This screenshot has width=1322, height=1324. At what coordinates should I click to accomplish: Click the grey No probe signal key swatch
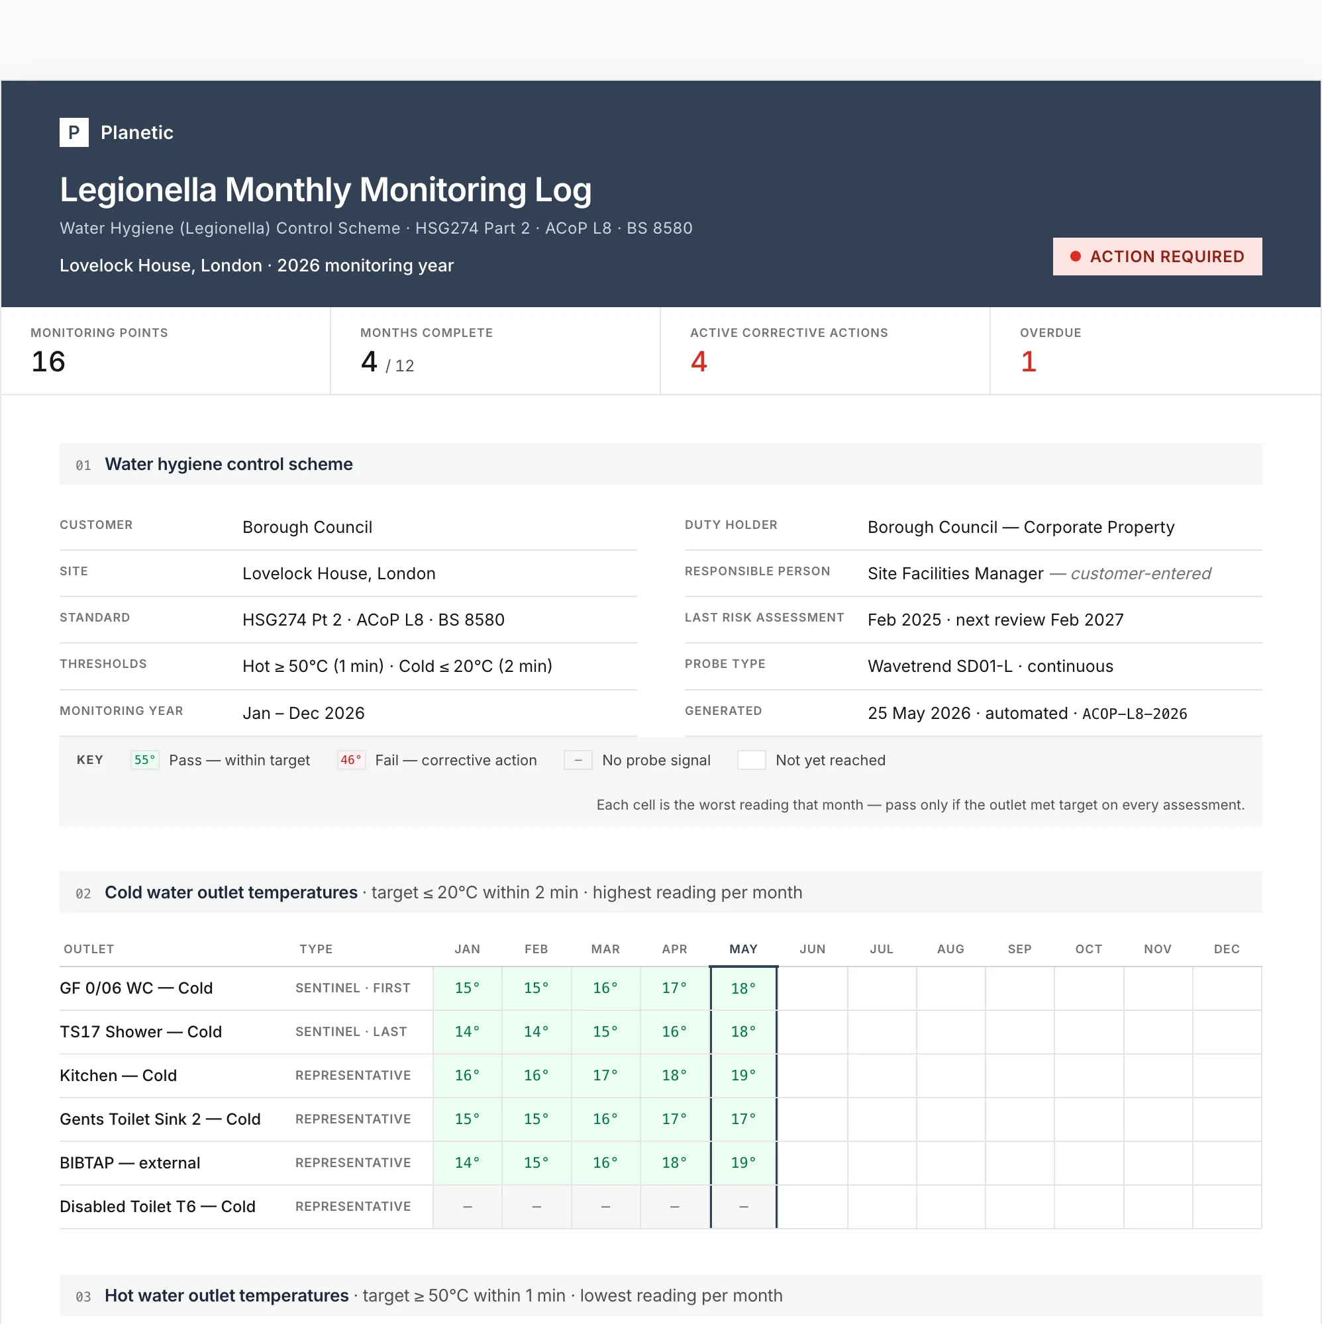pos(578,760)
